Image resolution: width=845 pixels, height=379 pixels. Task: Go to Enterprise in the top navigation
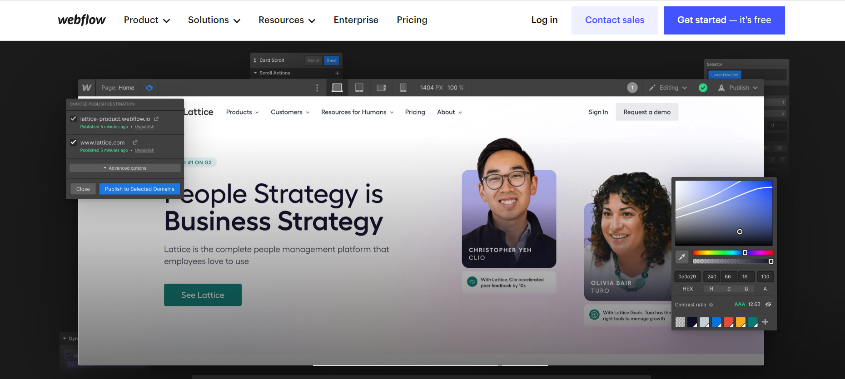pyautogui.click(x=356, y=20)
